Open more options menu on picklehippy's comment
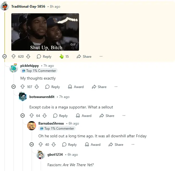The height and width of the screenshot is (171, 175). tap(116, 87)
